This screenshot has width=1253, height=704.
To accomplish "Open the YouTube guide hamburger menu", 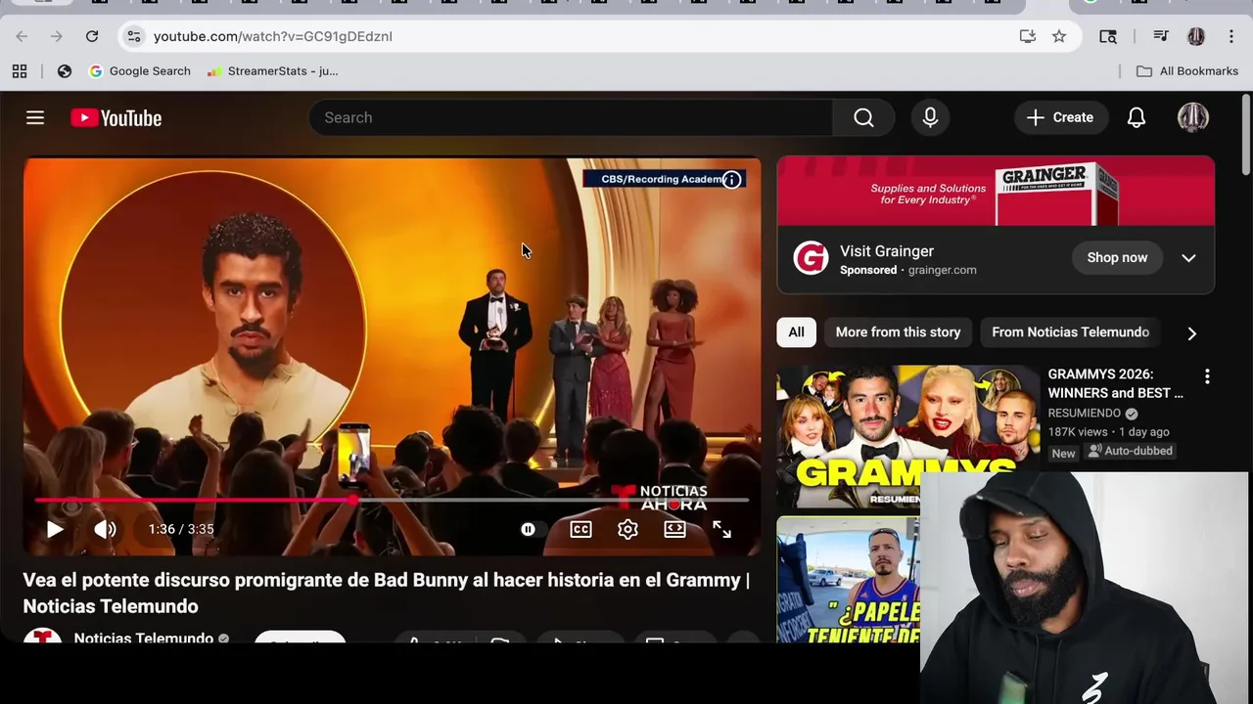I will point(35,117).
